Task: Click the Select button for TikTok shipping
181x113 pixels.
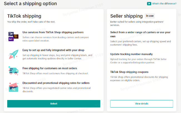Action: [x=54, y=104]
